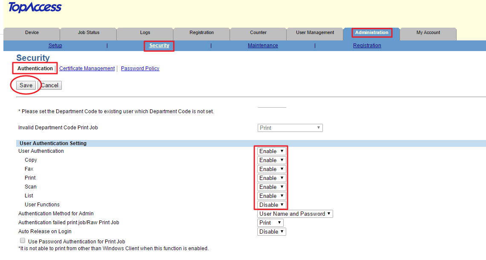Open the User Authentication dropdown

tap(271, 151)
